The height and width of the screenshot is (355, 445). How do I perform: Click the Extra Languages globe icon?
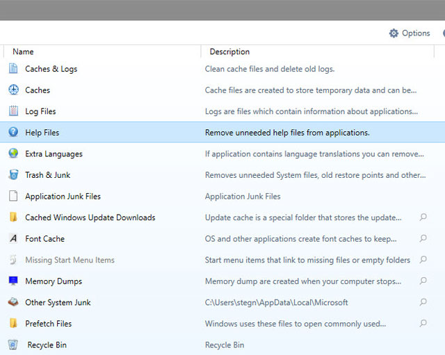point(13,154)
